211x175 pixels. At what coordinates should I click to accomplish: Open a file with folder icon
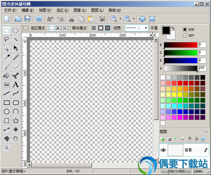[x=18, y=19]
